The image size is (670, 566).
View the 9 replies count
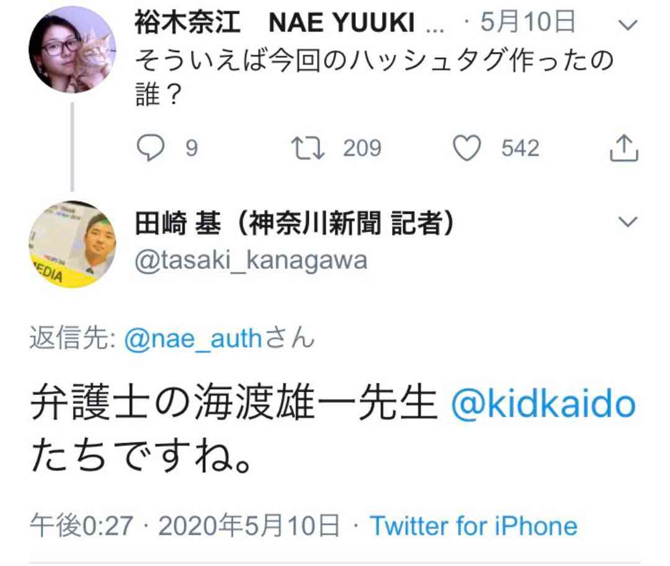click(192, 148)
